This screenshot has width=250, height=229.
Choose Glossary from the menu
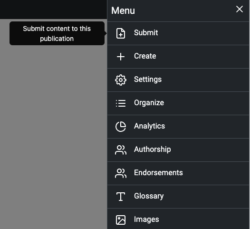click(178, 197)
